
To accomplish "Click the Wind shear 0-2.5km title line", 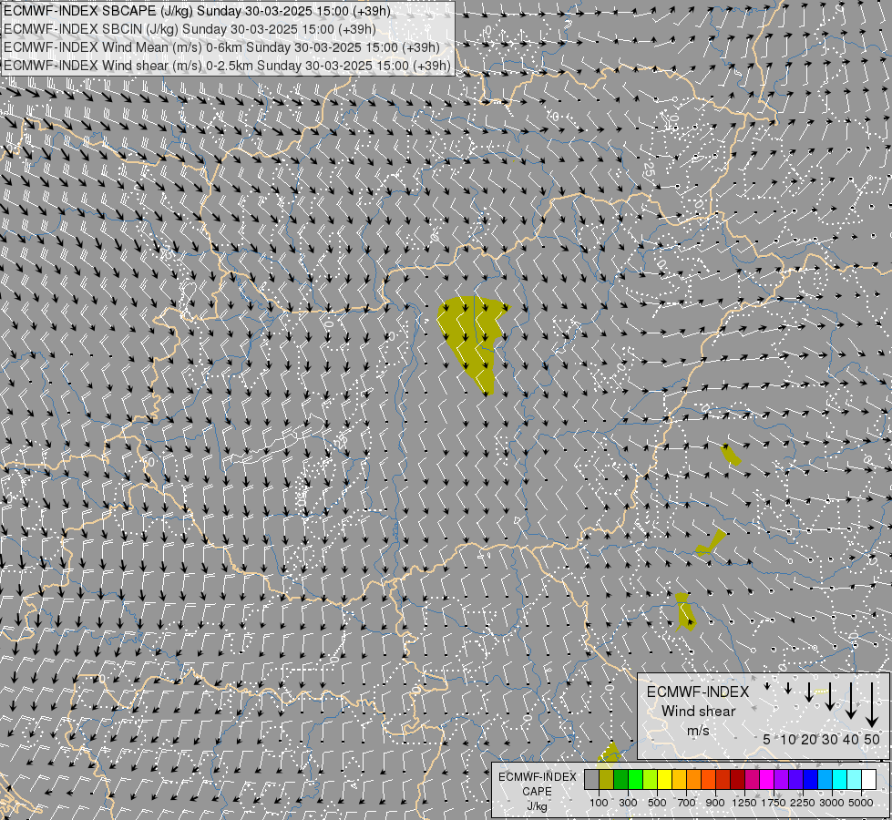I will (227, 66).
